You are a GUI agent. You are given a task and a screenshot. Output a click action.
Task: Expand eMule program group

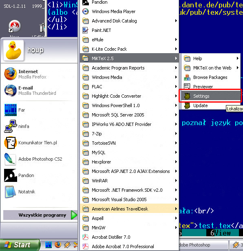(129, 40)
